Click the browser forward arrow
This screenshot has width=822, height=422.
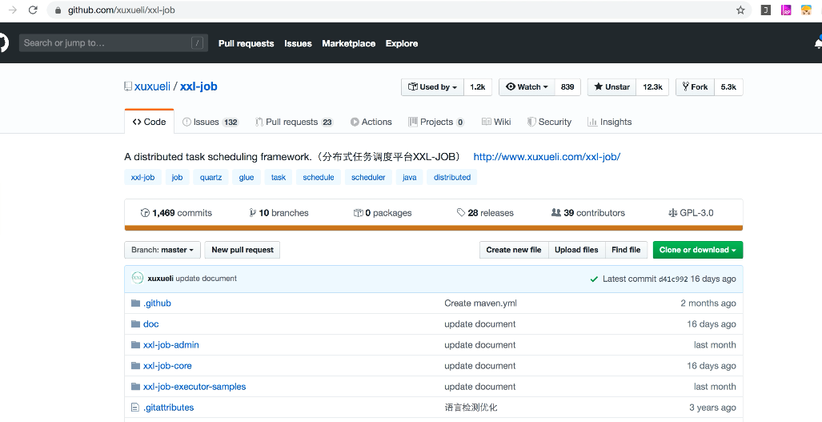coord(13,10)
